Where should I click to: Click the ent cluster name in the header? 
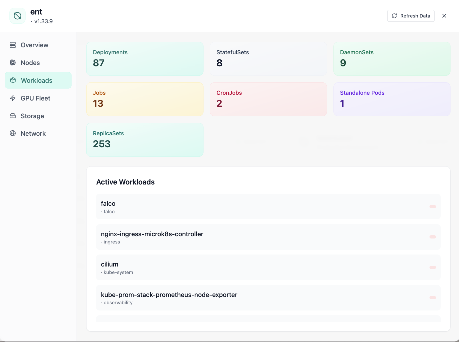36,12
